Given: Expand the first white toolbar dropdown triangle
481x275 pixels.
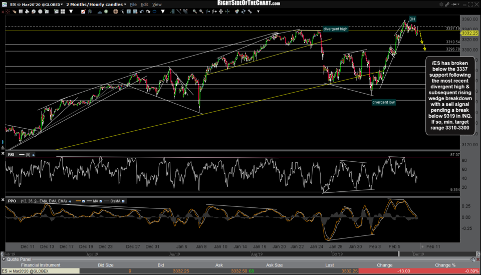Looking at the screenshot, I should tap(71, 12).
